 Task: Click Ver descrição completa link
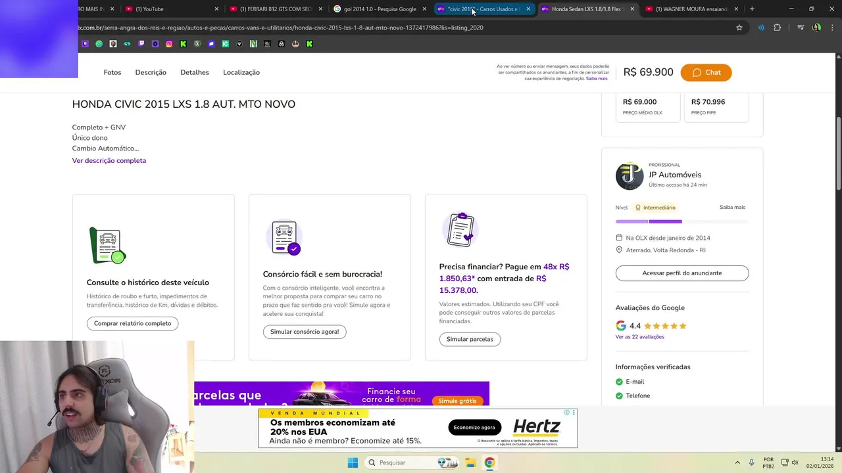point(109,160)
